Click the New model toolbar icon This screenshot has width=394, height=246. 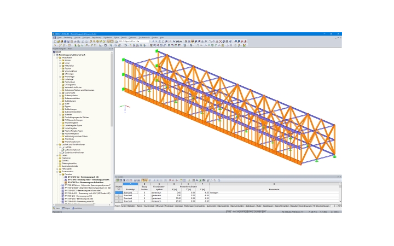55,42
